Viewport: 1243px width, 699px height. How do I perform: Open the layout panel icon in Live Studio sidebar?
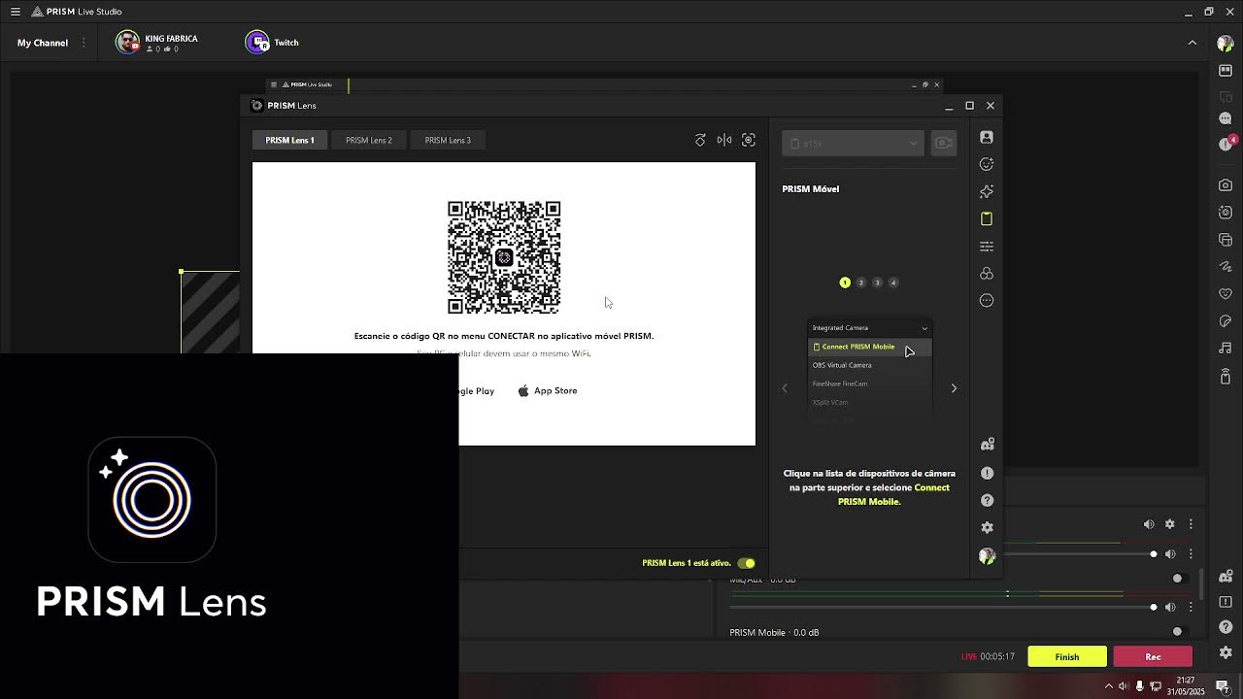point(1226,71)
